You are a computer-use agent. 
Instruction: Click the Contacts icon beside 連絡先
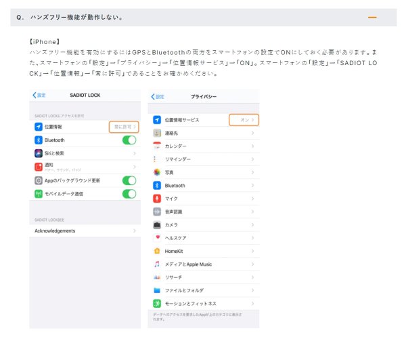[x=157, y=133]
